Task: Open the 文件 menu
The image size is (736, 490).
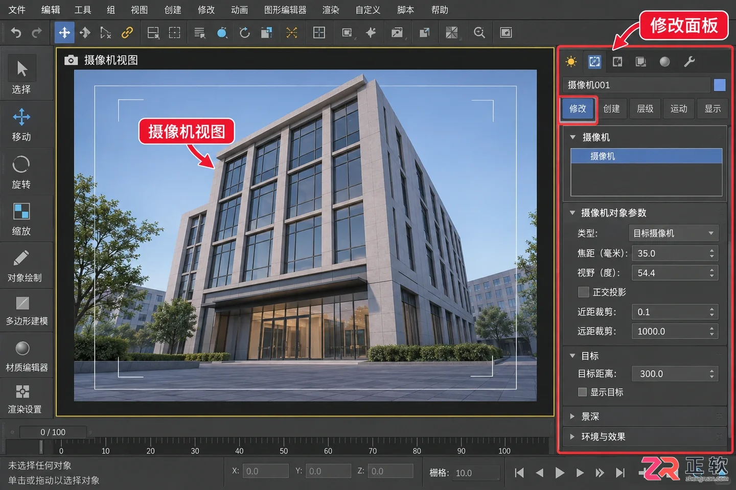Action: [17, 10]
